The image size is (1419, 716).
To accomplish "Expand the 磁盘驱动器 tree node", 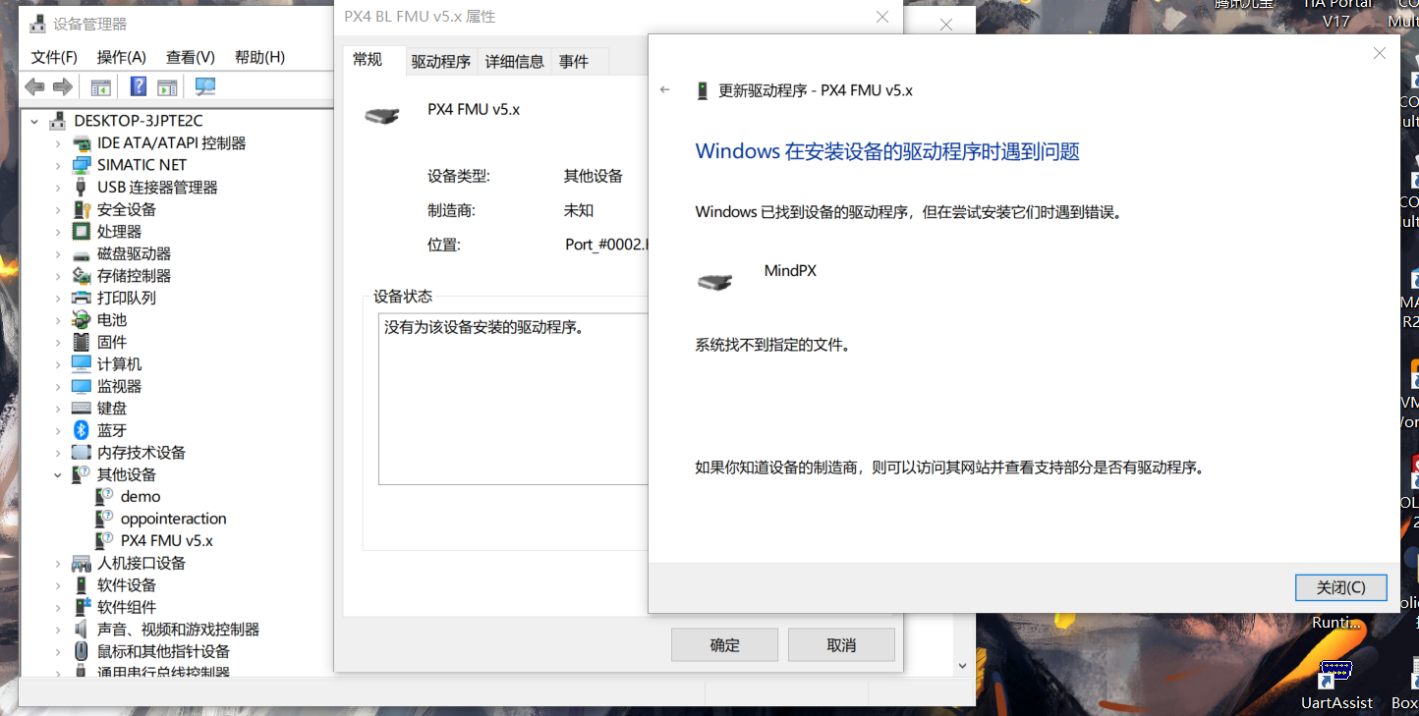I will click(58, 253).
